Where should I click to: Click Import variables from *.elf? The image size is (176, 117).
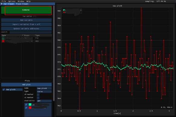coord(26,24)
